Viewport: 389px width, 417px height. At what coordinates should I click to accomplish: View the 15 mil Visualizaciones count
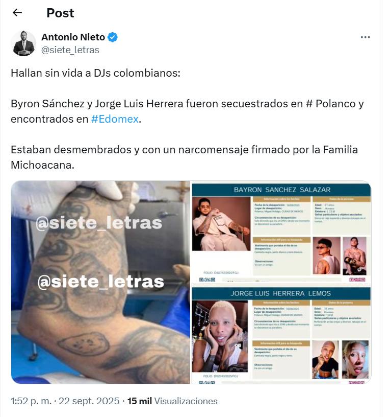(172, 401)
